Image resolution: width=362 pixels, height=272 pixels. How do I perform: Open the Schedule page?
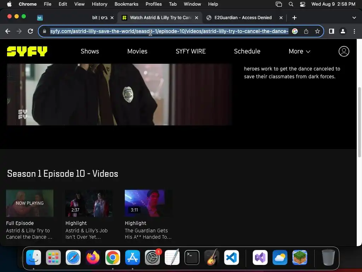pos(247,51)
